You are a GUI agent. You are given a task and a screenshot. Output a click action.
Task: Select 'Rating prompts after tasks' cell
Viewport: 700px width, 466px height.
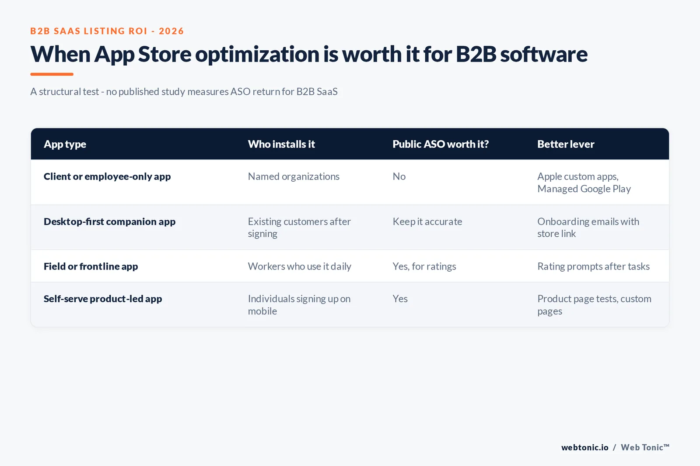593,266
